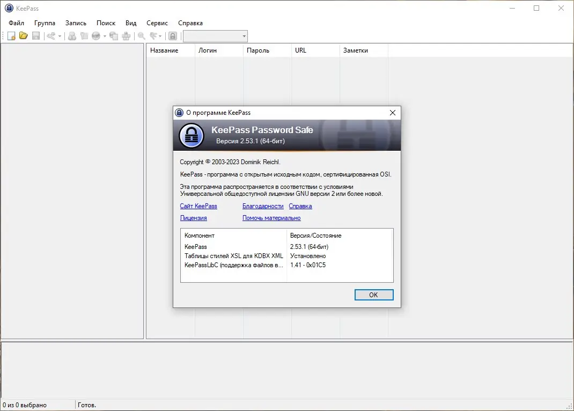
Task: Click the dialog title bar padlock icon
Action: tap(179, 113)
